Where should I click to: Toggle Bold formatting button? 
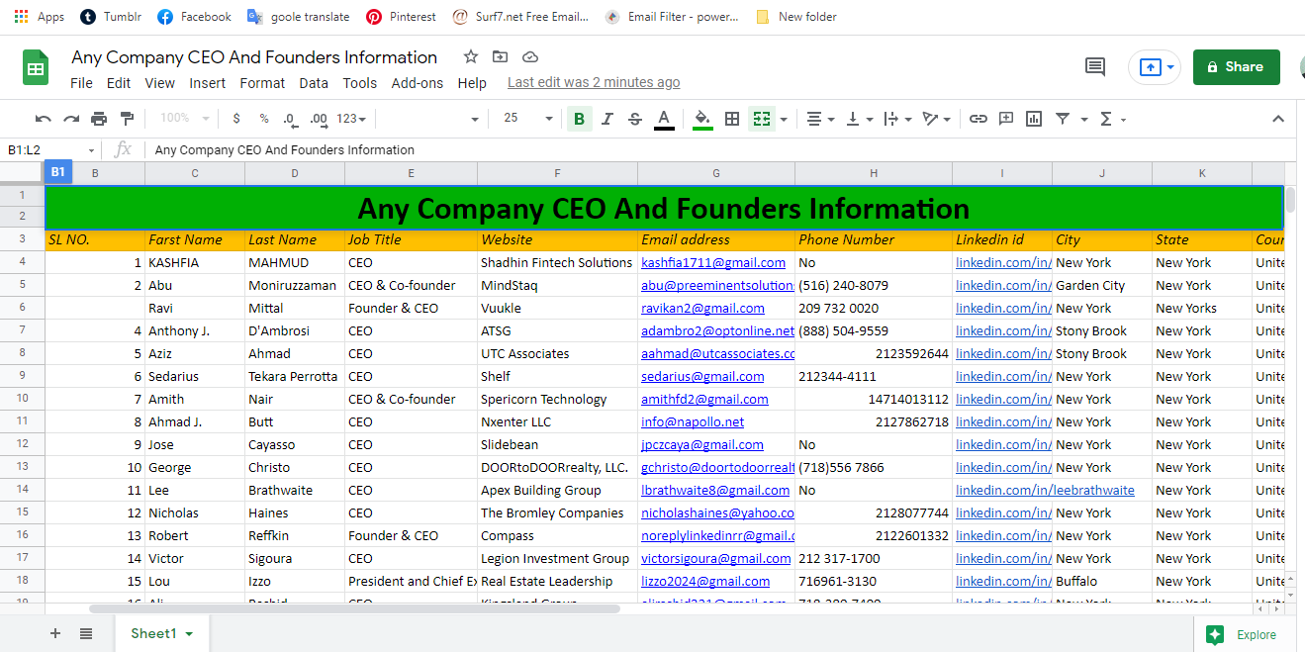(x=579, y=119)
